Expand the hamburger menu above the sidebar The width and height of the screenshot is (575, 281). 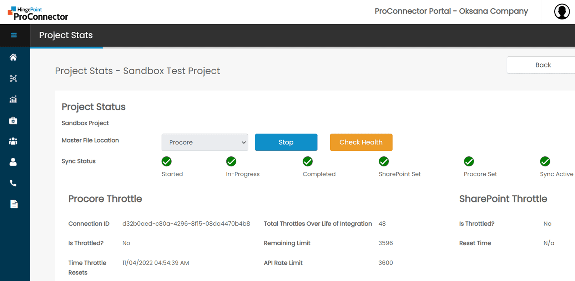point(14,35)
